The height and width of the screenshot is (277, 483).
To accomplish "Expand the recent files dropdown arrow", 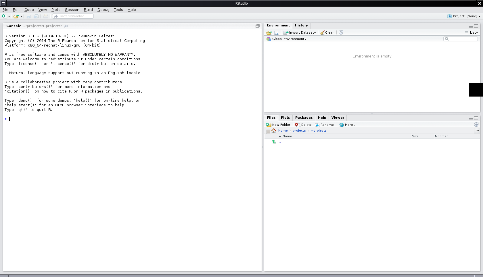I will tap(21, 16).
